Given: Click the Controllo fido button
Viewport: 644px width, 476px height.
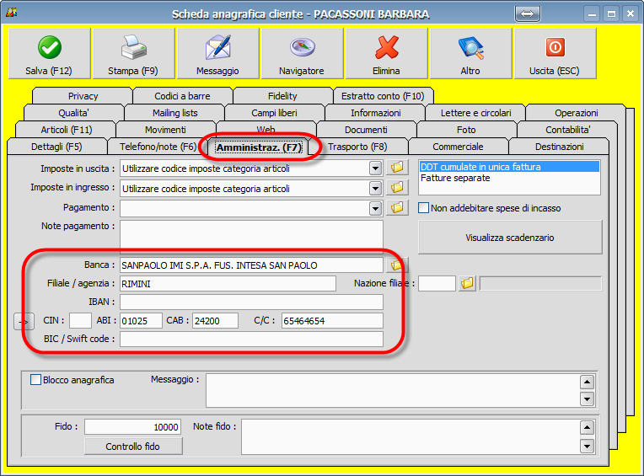Looking at the screenshot, I should click(133, 446).
